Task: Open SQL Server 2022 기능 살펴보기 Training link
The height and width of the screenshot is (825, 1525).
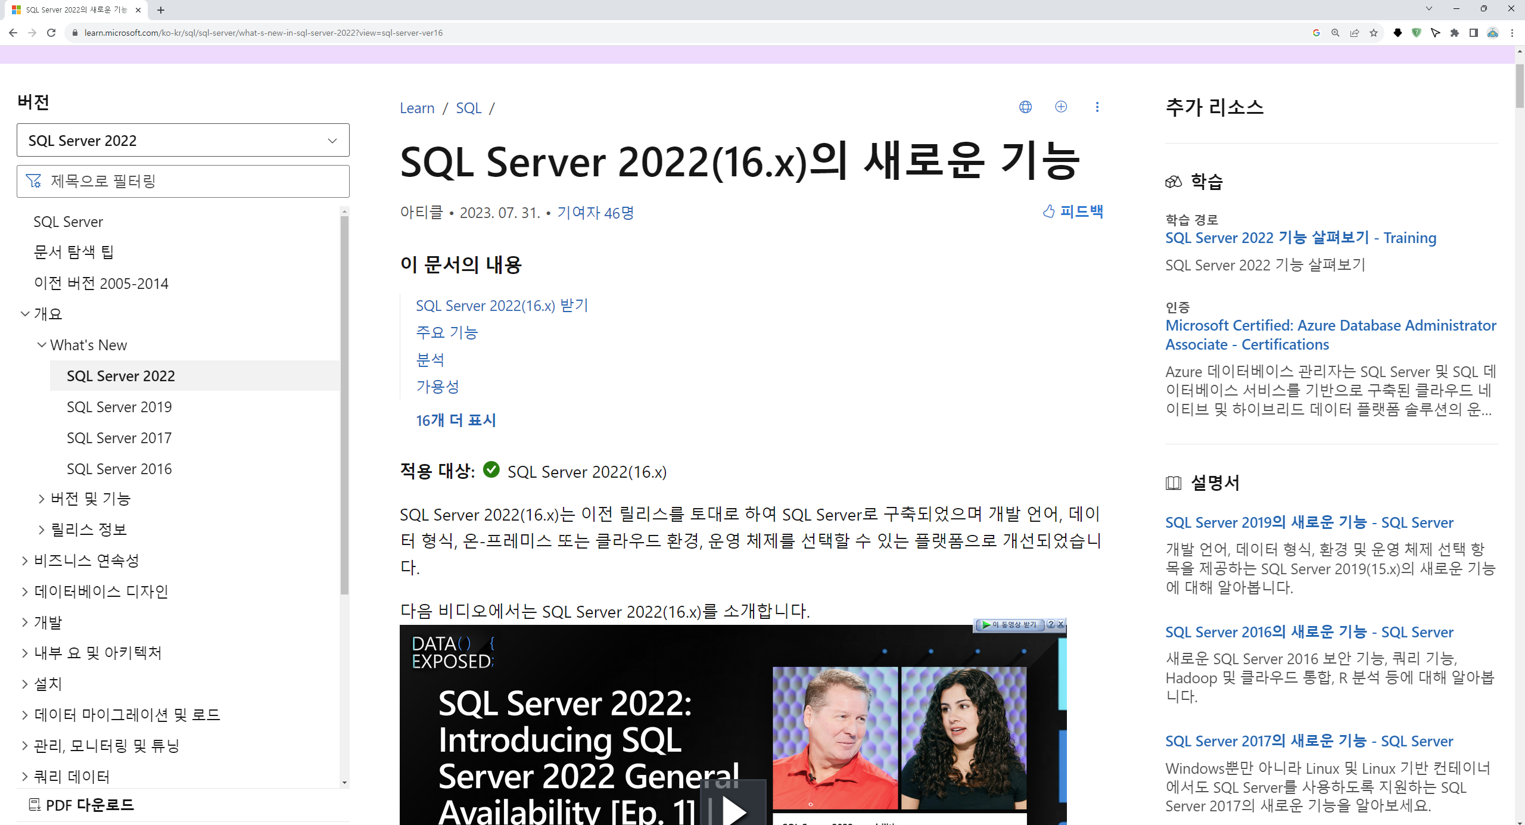Action: point(1300,238)
